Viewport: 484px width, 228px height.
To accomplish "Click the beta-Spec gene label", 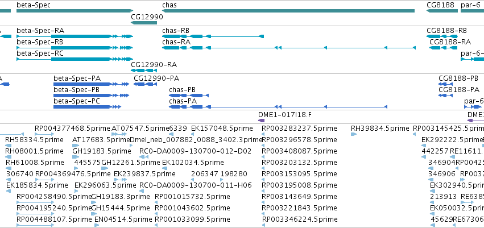I will coord(34,5).
